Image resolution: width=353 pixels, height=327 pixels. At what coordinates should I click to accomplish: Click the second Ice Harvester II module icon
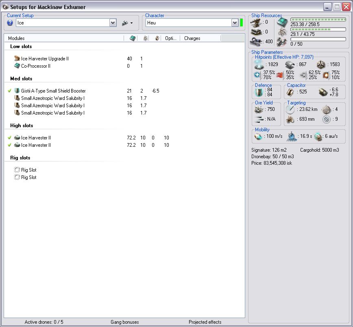pyautogui.click(x=17, y=145)
